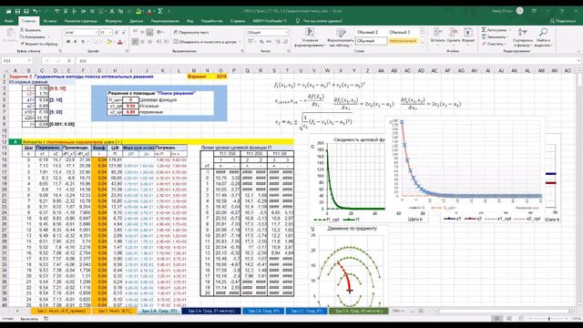Expand the Name Box dropdown
583x328 pixels.
(29, 61)
